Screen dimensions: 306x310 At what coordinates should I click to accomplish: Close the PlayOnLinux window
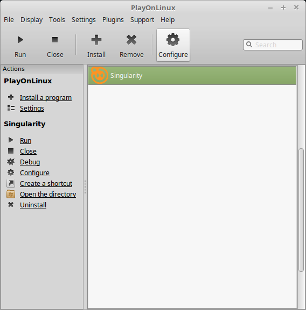(296, 8)
